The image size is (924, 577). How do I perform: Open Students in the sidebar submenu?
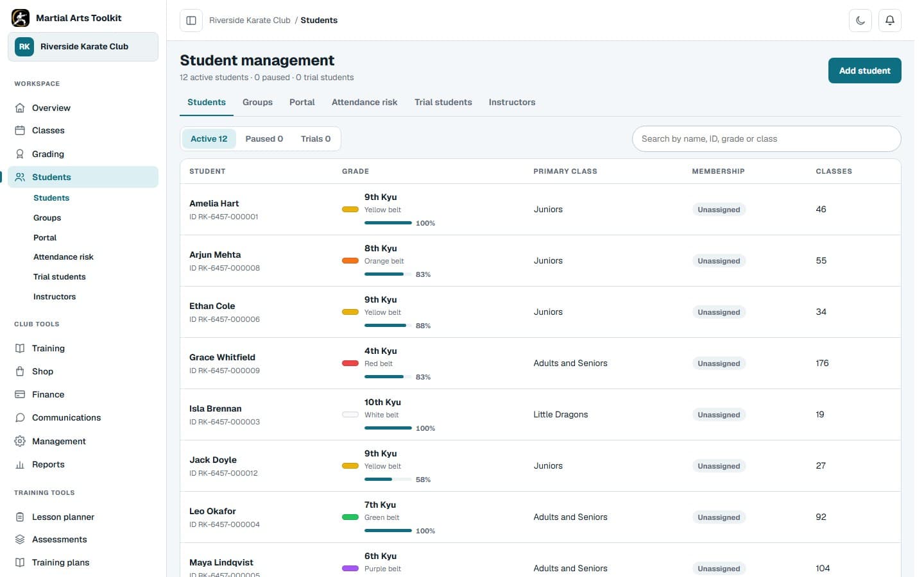51,198
